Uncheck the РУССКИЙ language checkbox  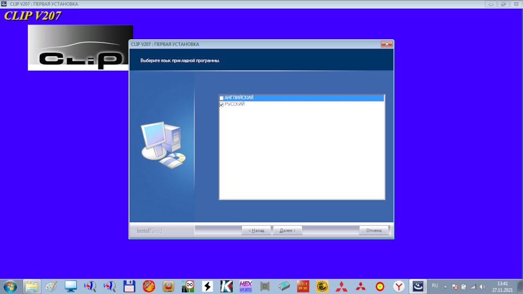222,105
